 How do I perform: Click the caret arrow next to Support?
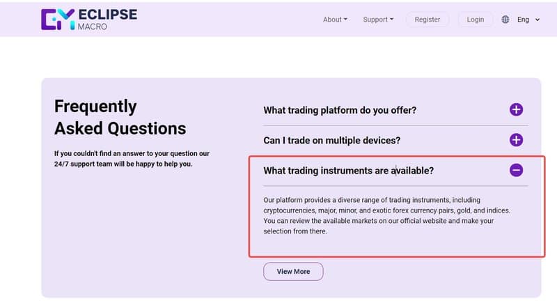coord(392,20)
